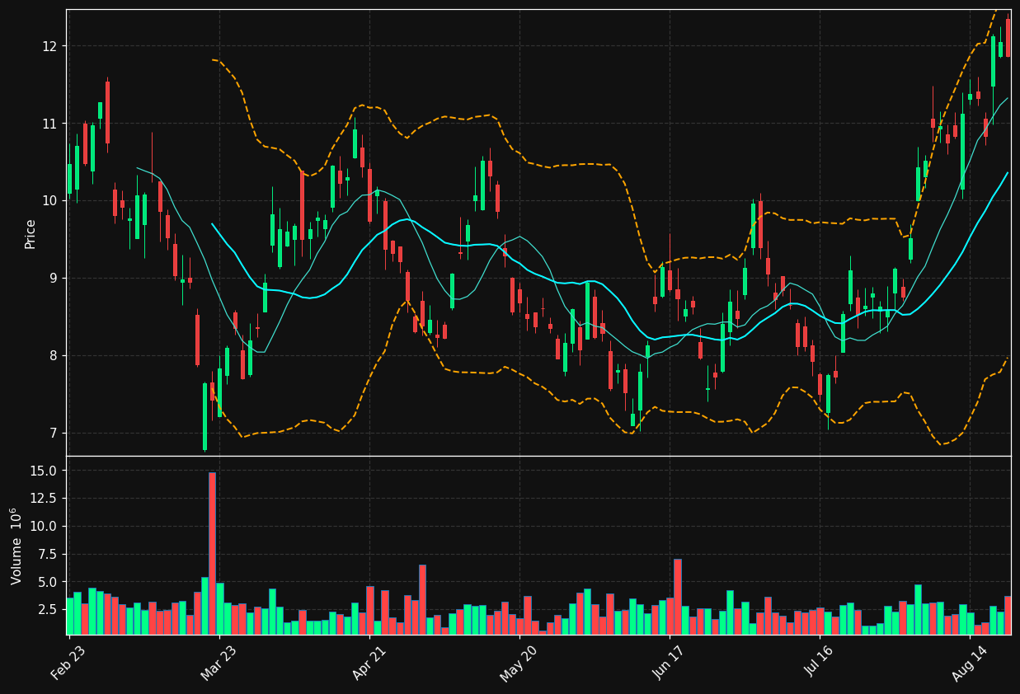
Task: Click the 'Jun 17' date axis label
Action: tap(669, 662)
